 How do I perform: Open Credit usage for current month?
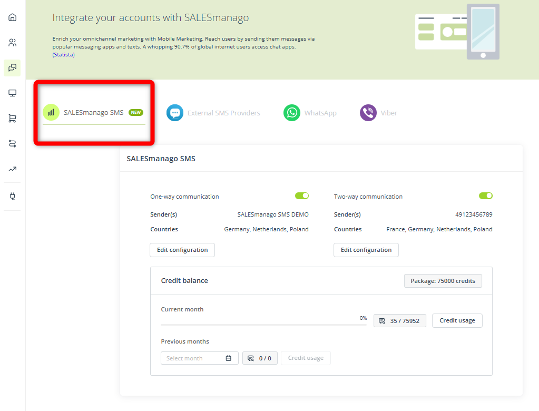[x=457, y=320]
